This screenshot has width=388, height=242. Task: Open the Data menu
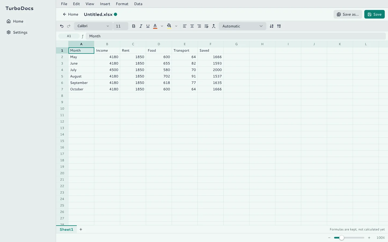pos(138,4)
